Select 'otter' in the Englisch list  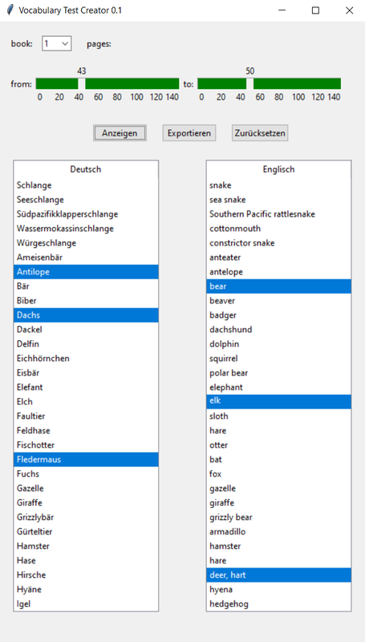click(x=278, y=445)
